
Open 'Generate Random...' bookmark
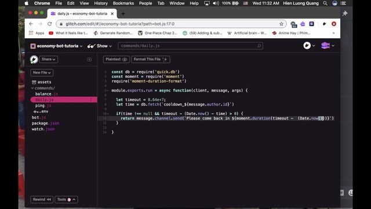coord(113,33)
